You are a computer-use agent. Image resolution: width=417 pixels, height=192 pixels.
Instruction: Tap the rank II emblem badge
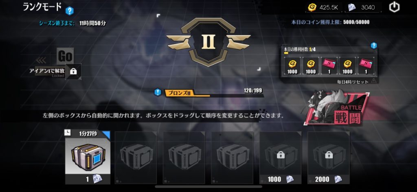point(208,42)
